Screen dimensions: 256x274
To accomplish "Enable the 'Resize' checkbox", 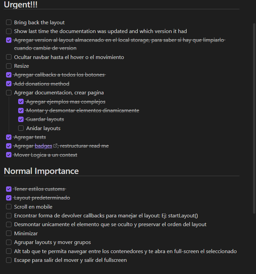I will tap(8, 66).
